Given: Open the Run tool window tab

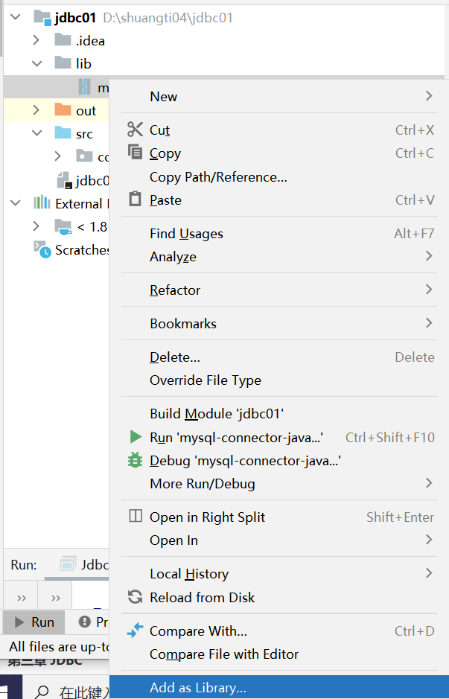Looking at the screenshot, I should click(34, 622).
